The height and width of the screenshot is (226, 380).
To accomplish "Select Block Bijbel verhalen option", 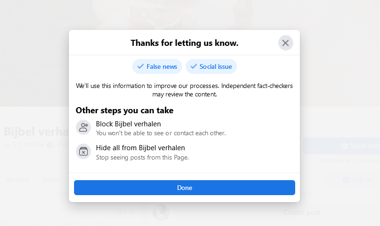I will click(128, 124).
